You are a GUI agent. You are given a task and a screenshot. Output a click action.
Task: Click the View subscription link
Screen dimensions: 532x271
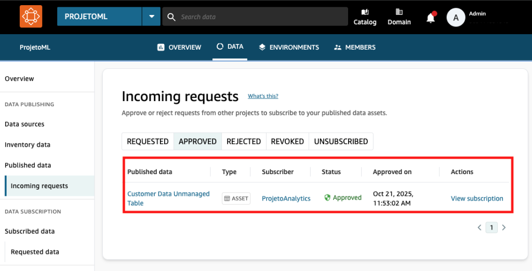pos(476,198)
